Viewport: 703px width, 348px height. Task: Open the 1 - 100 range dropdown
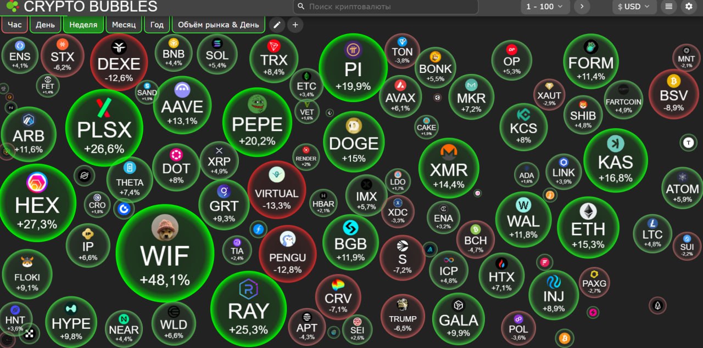point(545,7)
